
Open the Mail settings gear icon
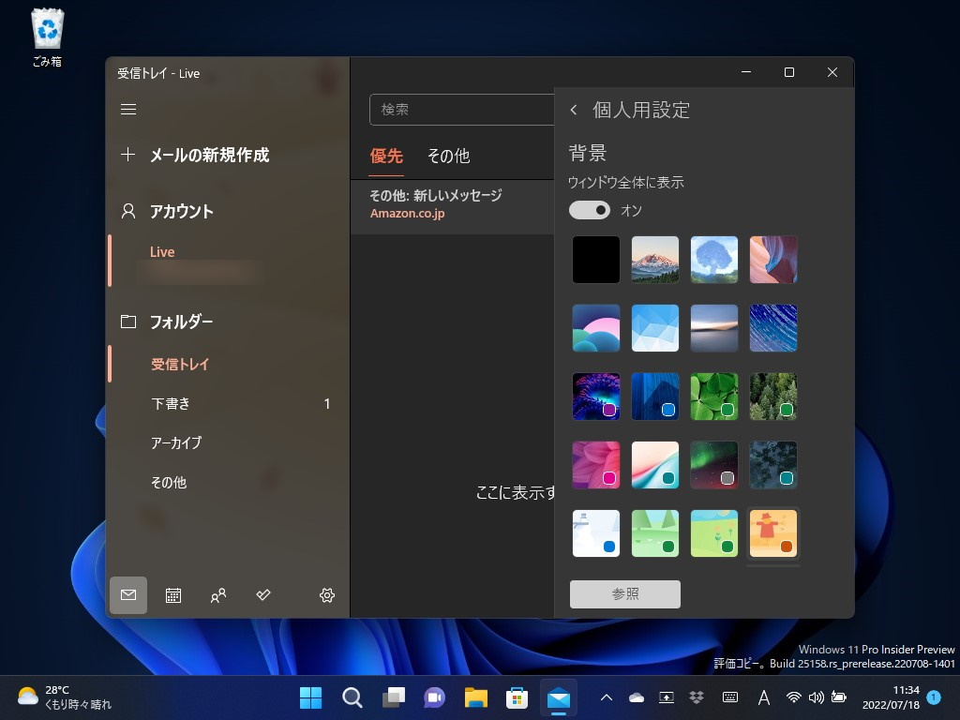326,594
